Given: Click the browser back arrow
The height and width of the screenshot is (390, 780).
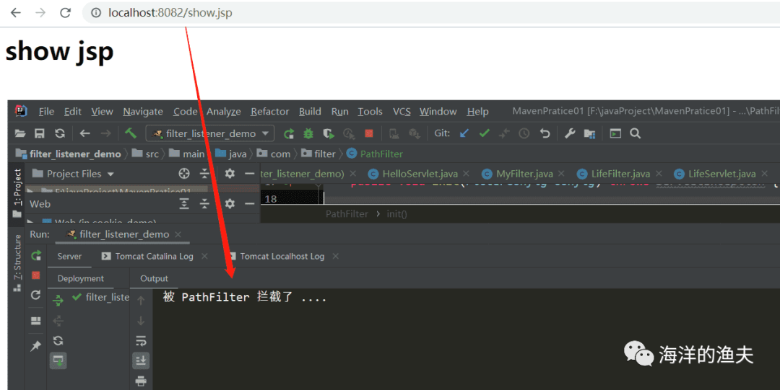Looking at the screenshot, I should 16,13.
